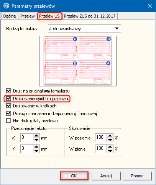156x185 pixels.
Task: Uncheck Drukowanie symbolu przelewu
Action: pos(8,99)
